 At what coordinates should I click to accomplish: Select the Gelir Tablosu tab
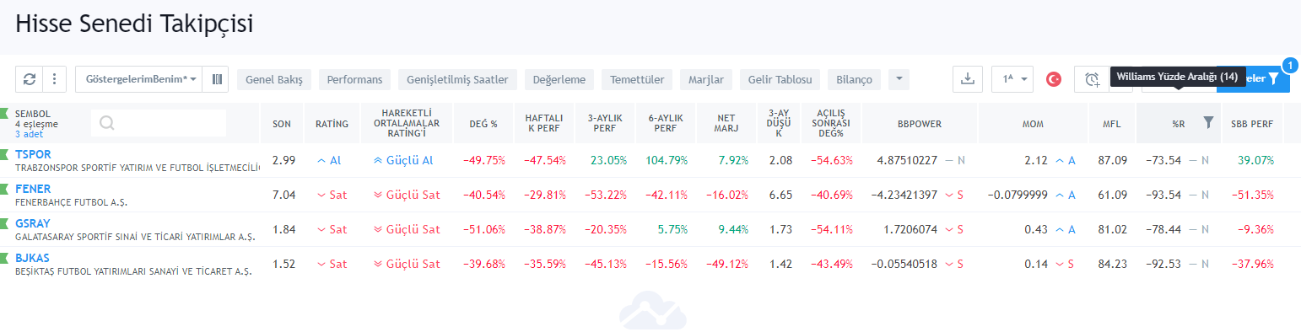[780, 79]
